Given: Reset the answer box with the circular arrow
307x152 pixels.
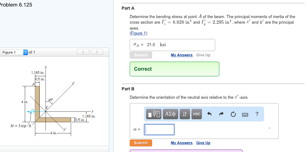Looking at the screenshot, I should point(233,114).
